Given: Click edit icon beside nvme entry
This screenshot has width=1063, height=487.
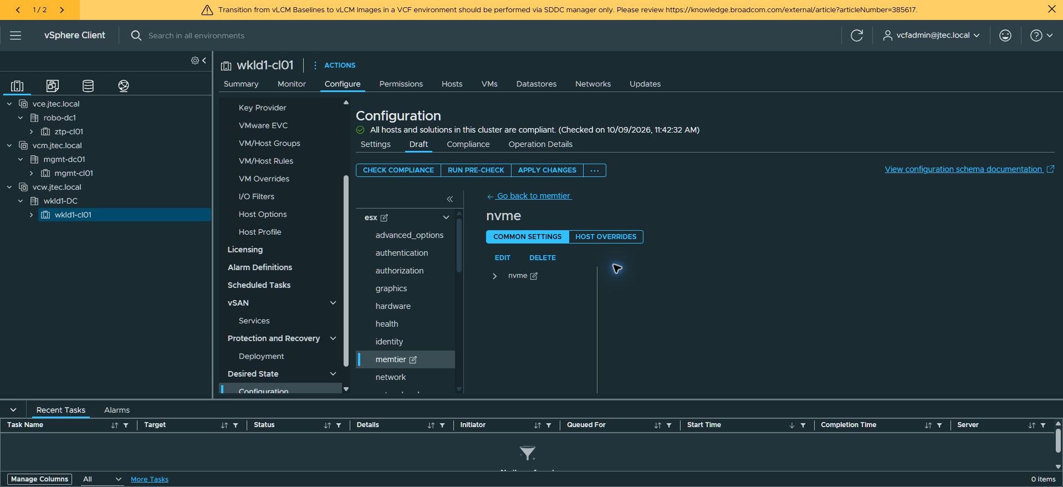Looking at the screenshot, I should [534, 276].
